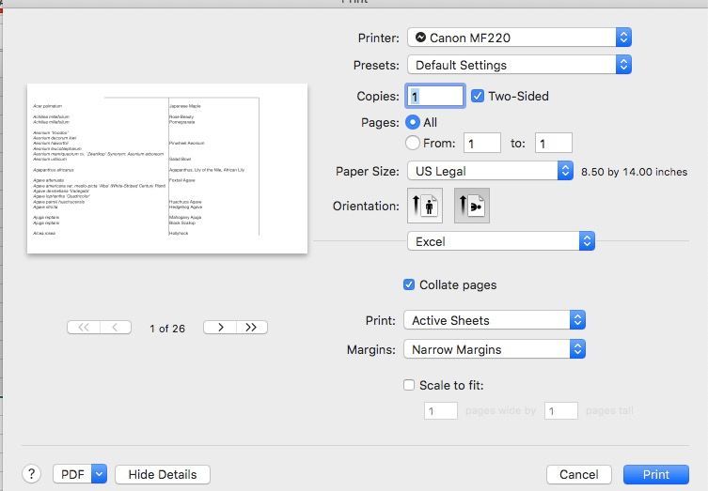The height and width of the screenshot is (491, 708).
Task: Click the PDF button
Action: [72, 474]
